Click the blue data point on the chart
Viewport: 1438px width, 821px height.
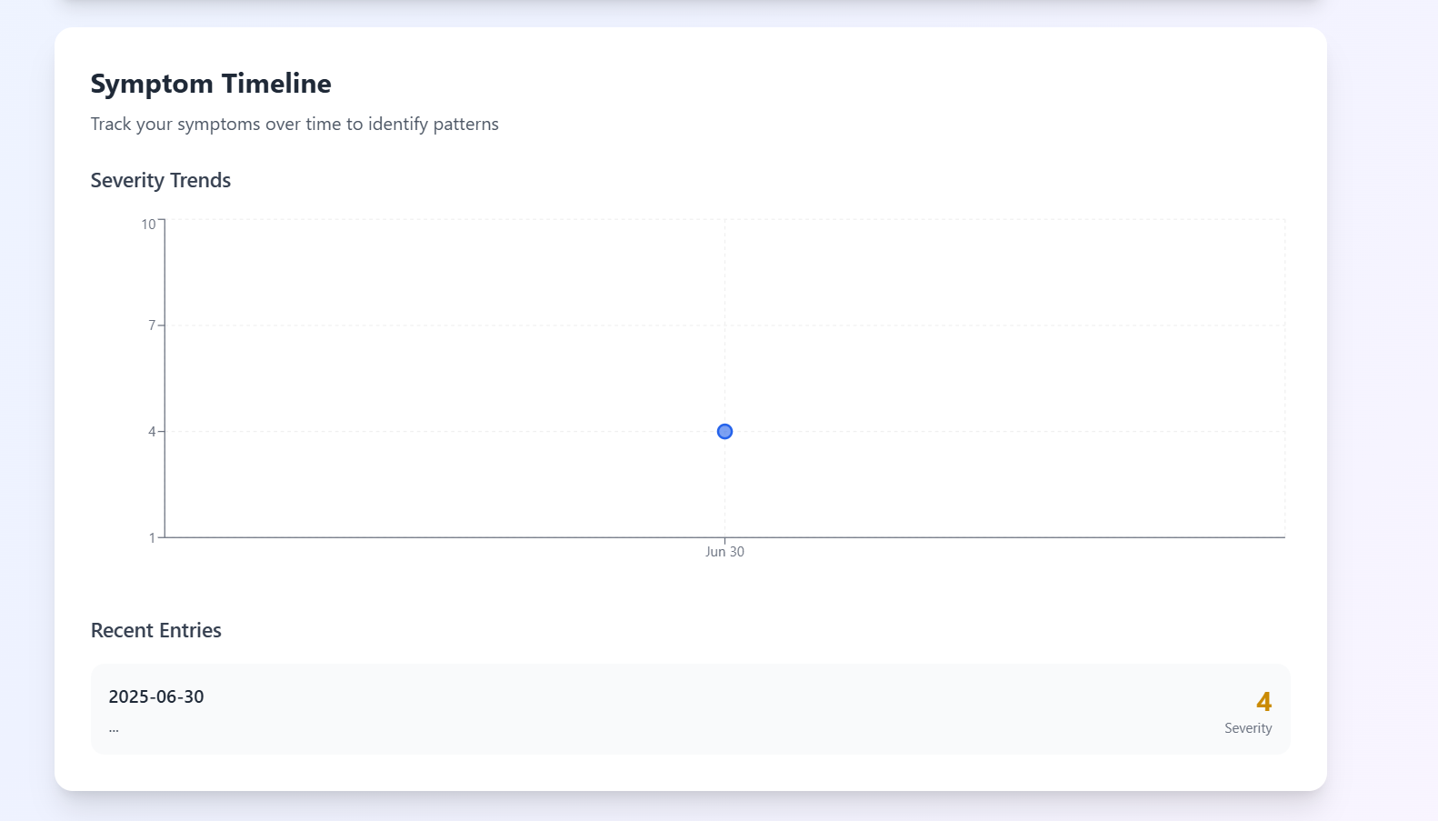(x=724, y=431)
